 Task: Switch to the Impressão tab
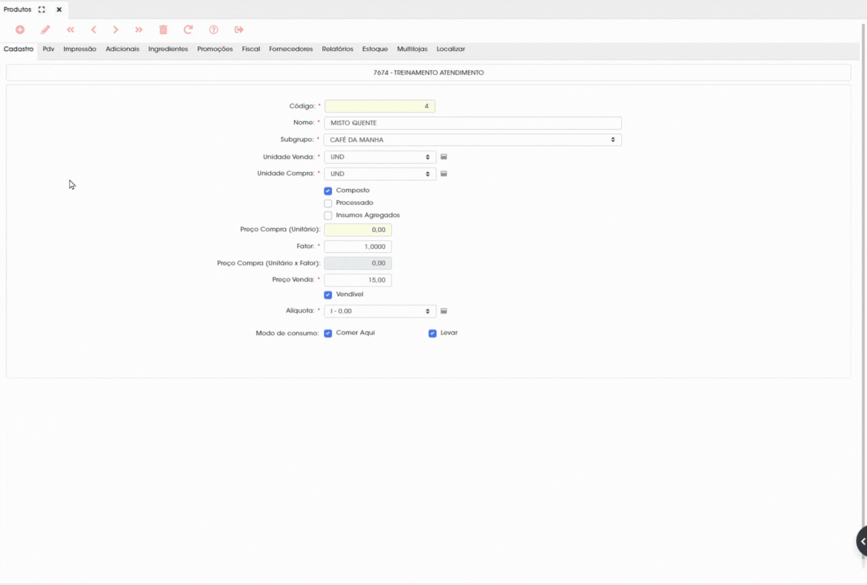click(80, 49)
